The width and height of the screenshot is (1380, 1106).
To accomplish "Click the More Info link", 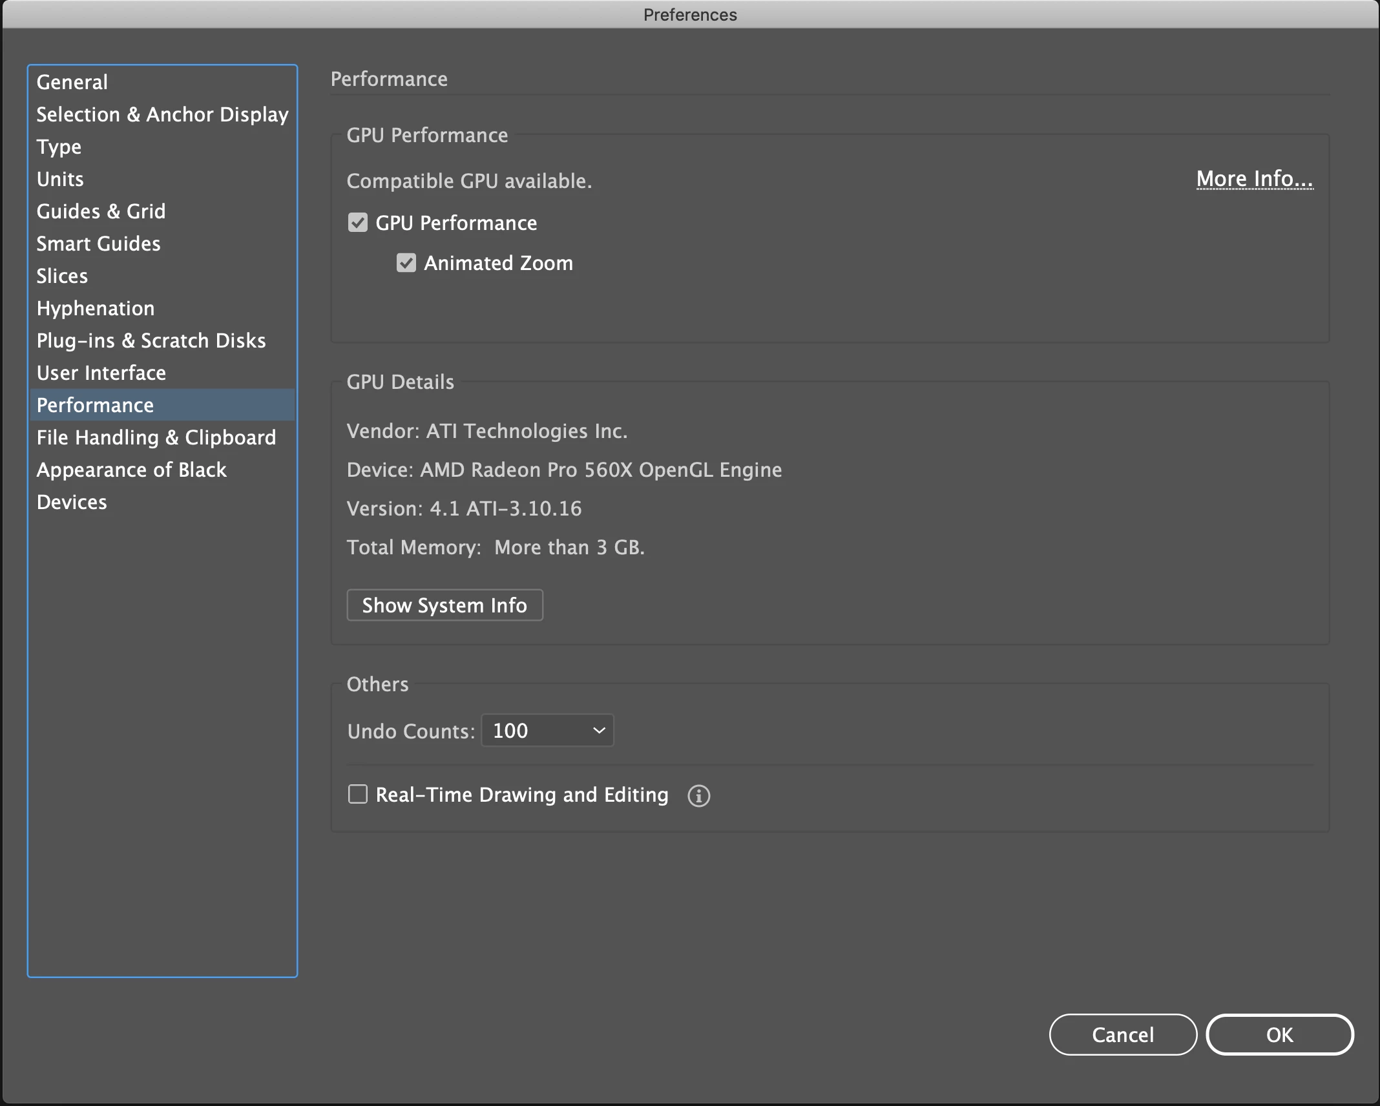I will pos(1254,179).
